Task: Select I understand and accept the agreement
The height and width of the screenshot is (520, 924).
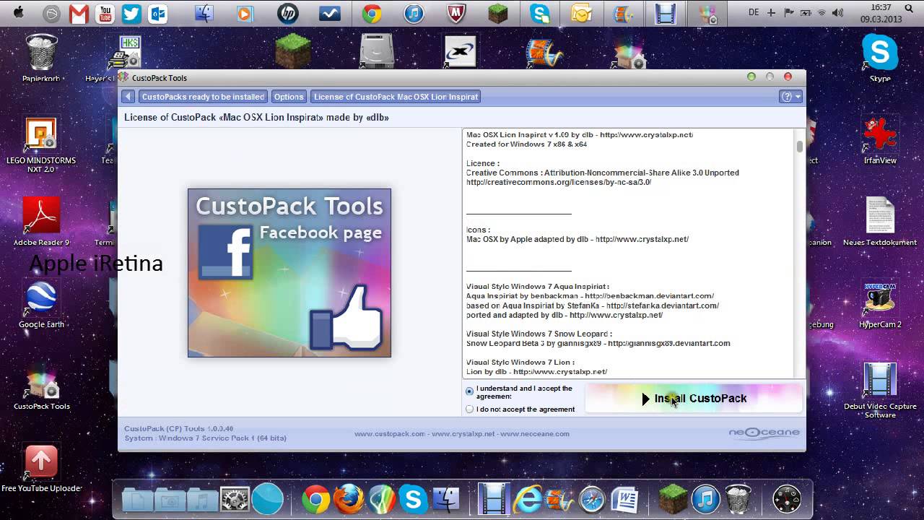Action: [470, 391]
